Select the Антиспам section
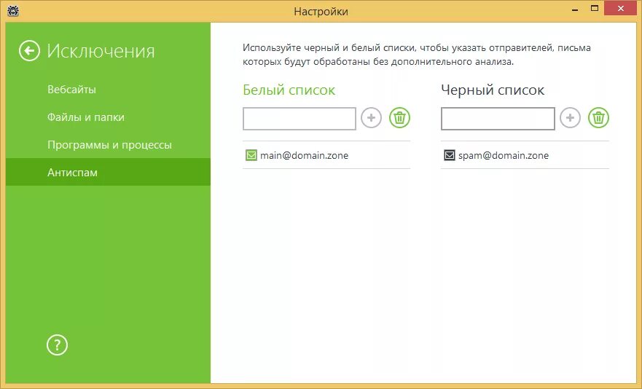This screenshot has width=642, height=389. [108, 173]
